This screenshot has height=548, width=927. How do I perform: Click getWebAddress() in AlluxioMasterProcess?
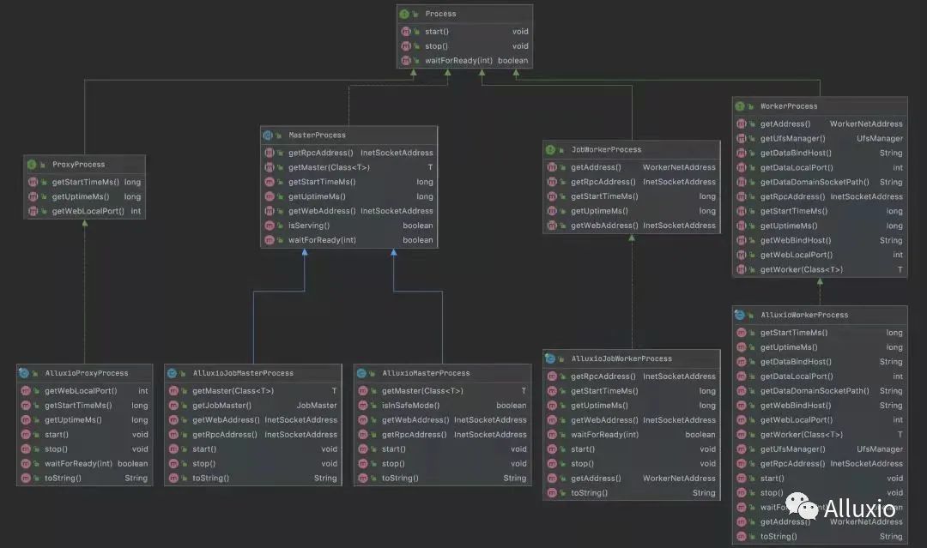[x=415, y=420]
